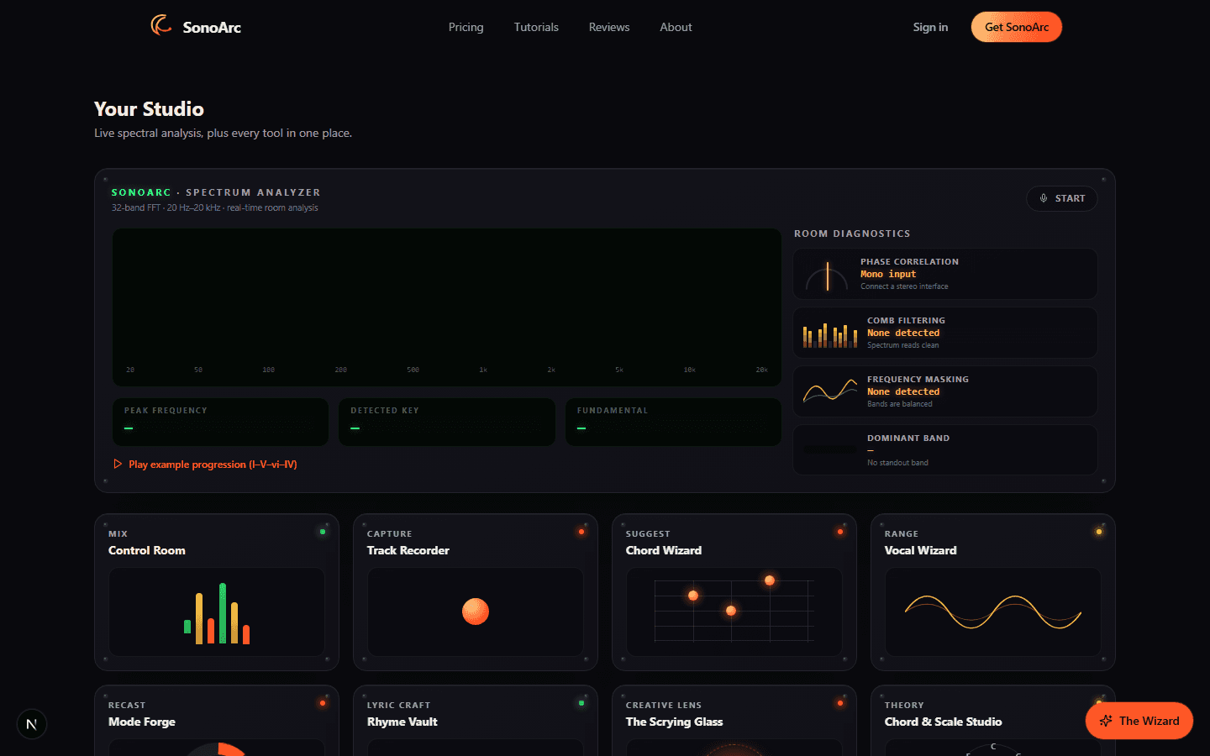Open The Scrying Glass card

[x=734, y=721]
